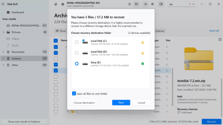Toggle the preview panel icon
Screen dimensions: 223x125
(x=161, y=4)
